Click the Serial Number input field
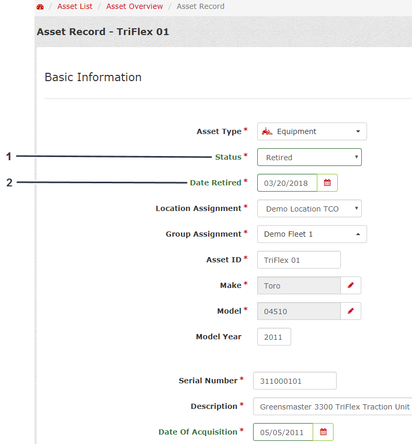Image resolution: width=412 pixels, height=444 pixels. click(x=294, y=381)
